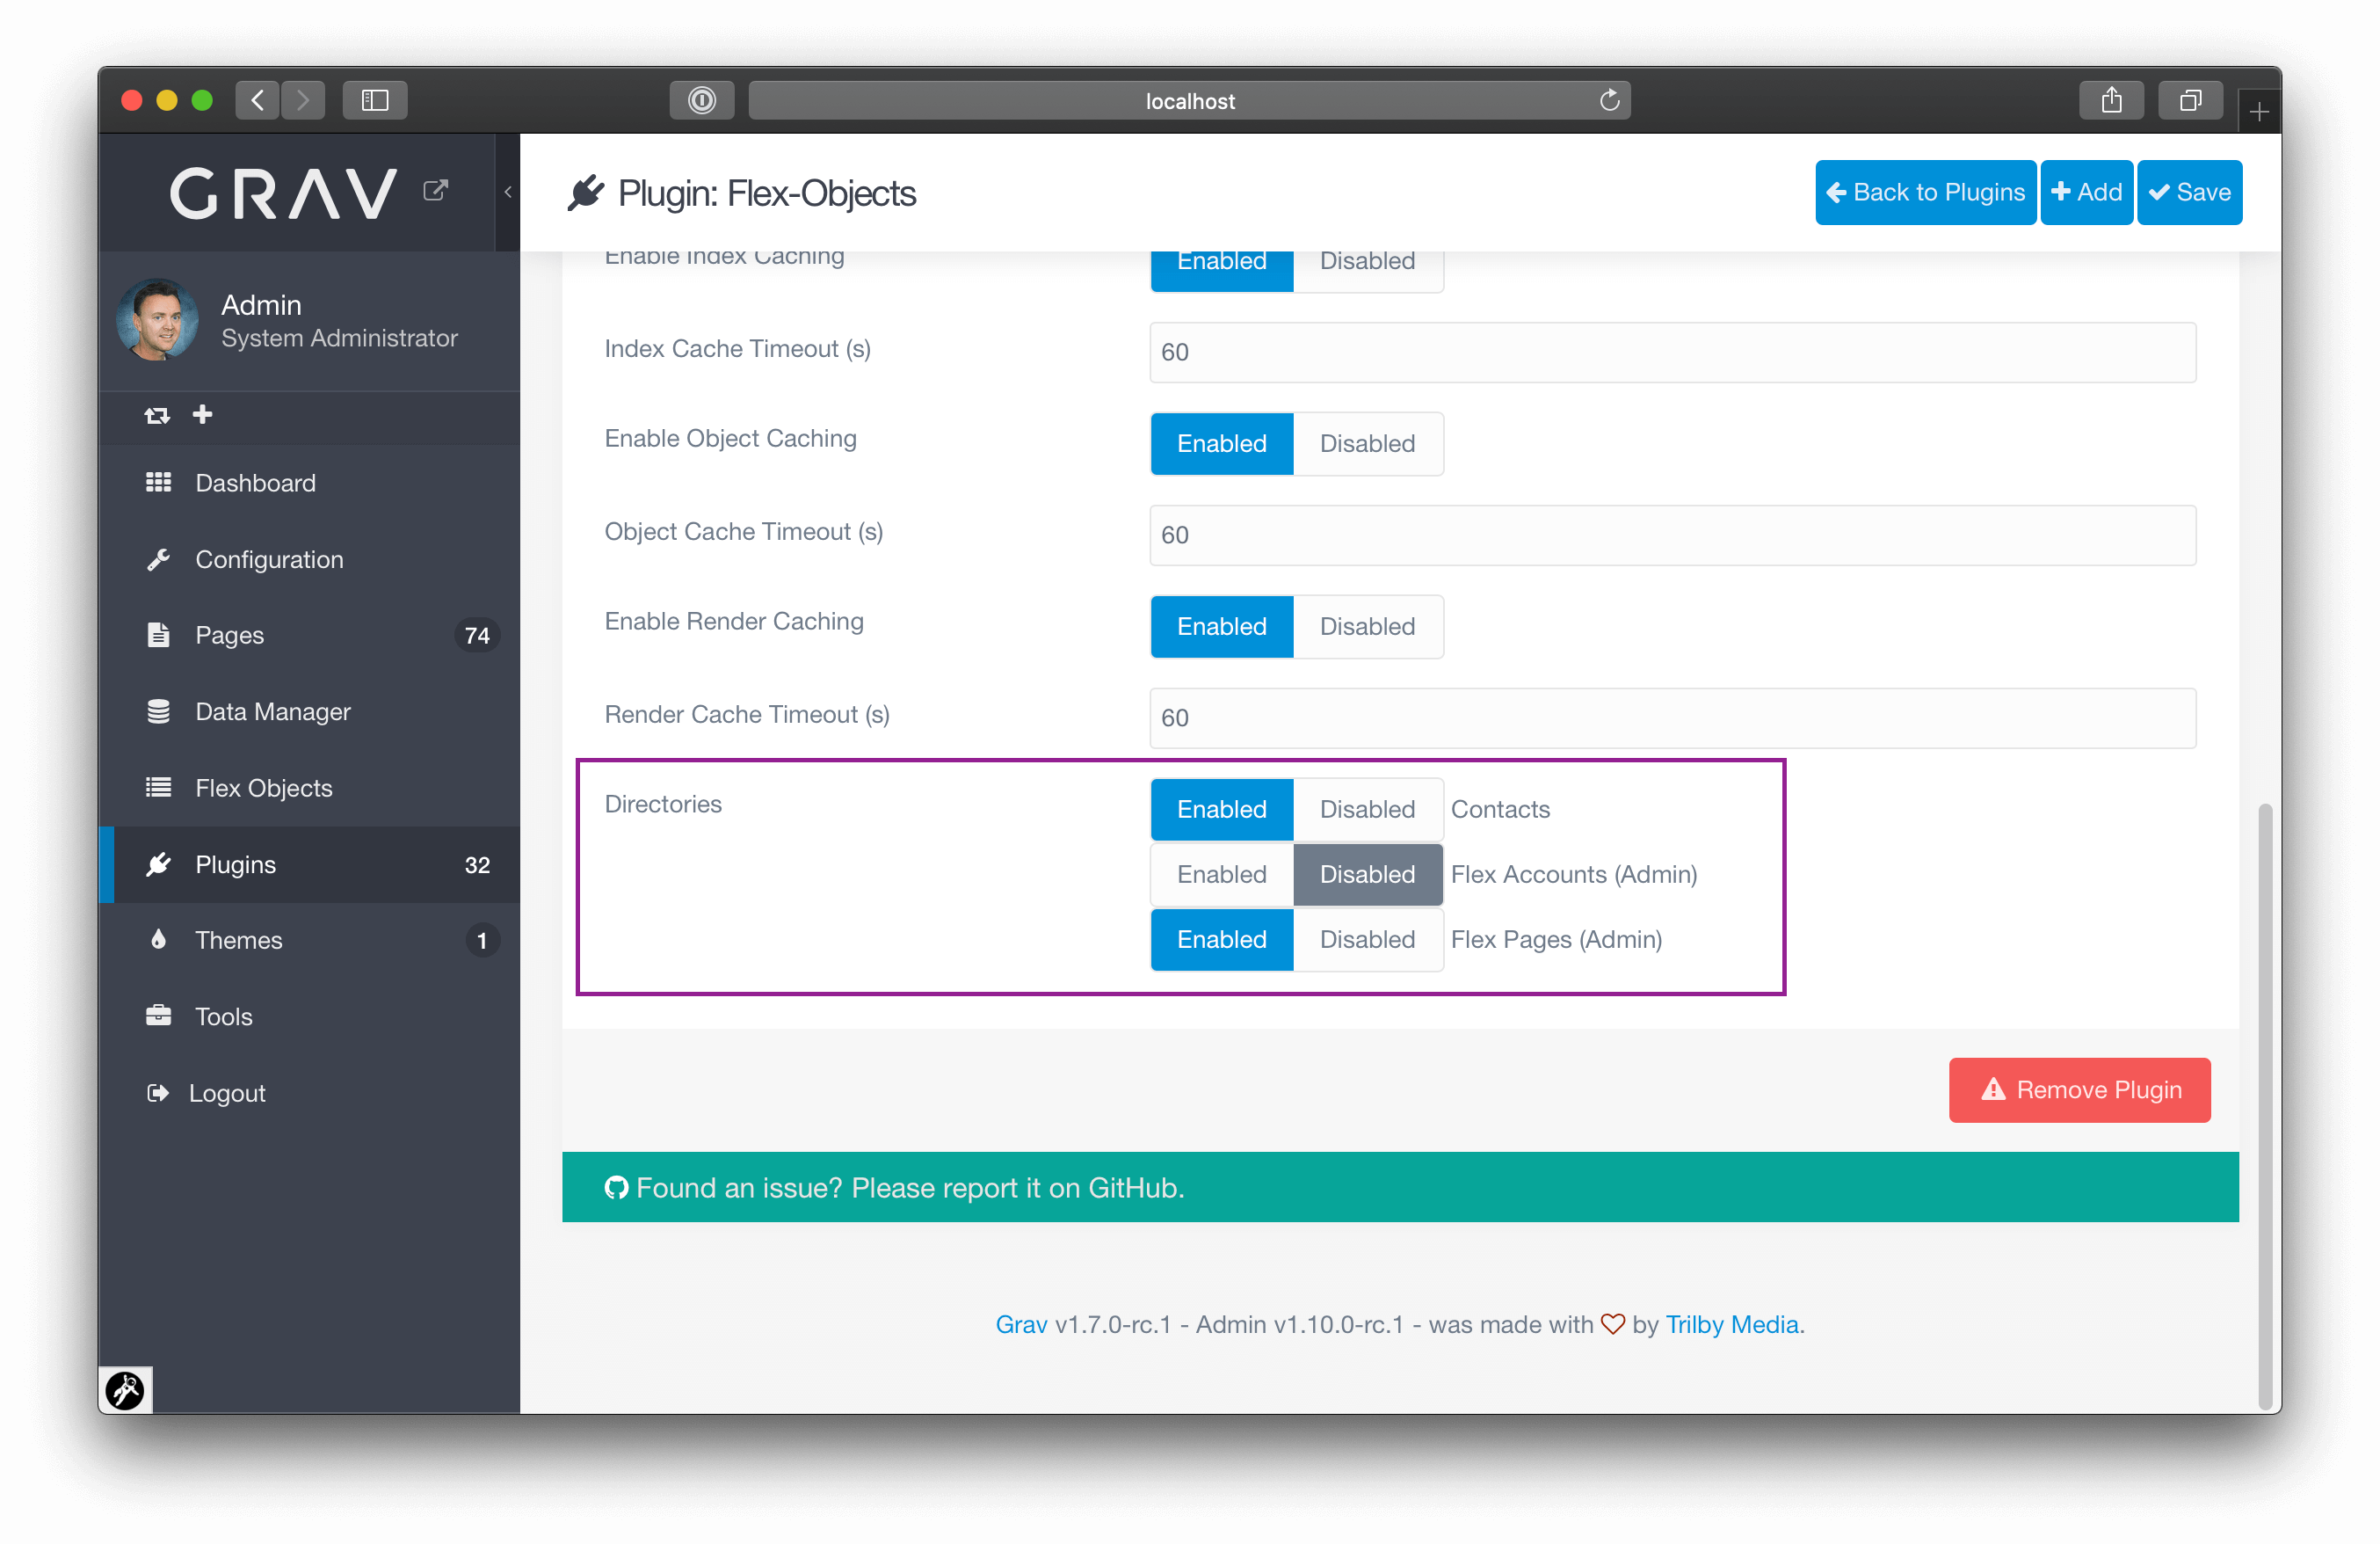The image size is (2380, 1544).
Task: Disable the Contacts directory toggle
Action: click(1367, 806)
